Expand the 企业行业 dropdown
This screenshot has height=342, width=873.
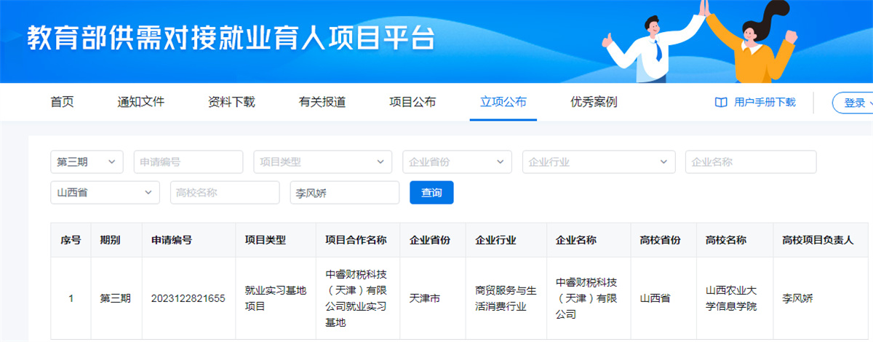pyautogui.click(x=599, y=162)
